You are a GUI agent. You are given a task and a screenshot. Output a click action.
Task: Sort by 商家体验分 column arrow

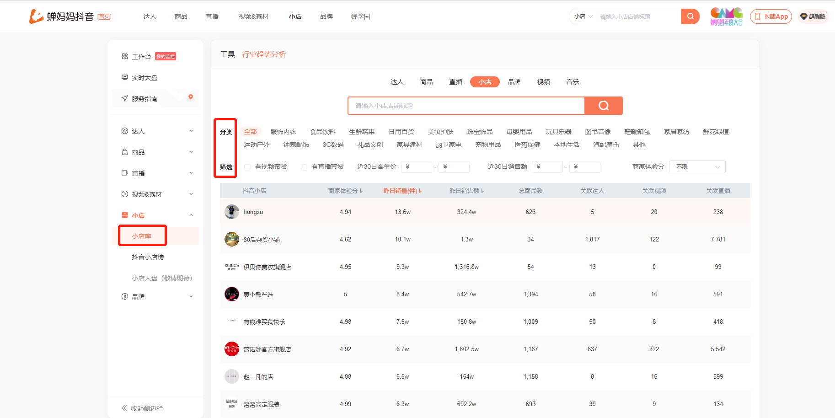tap(361, 191)
